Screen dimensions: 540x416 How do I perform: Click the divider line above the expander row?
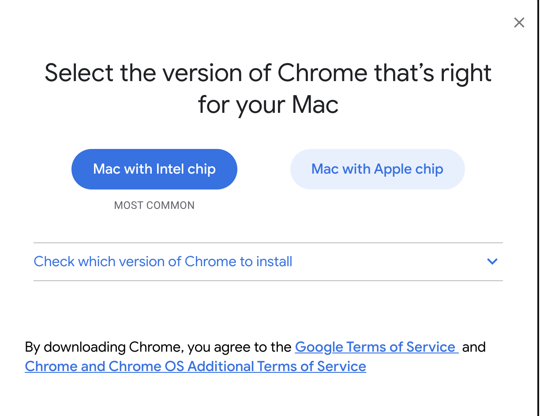(268, 243)
